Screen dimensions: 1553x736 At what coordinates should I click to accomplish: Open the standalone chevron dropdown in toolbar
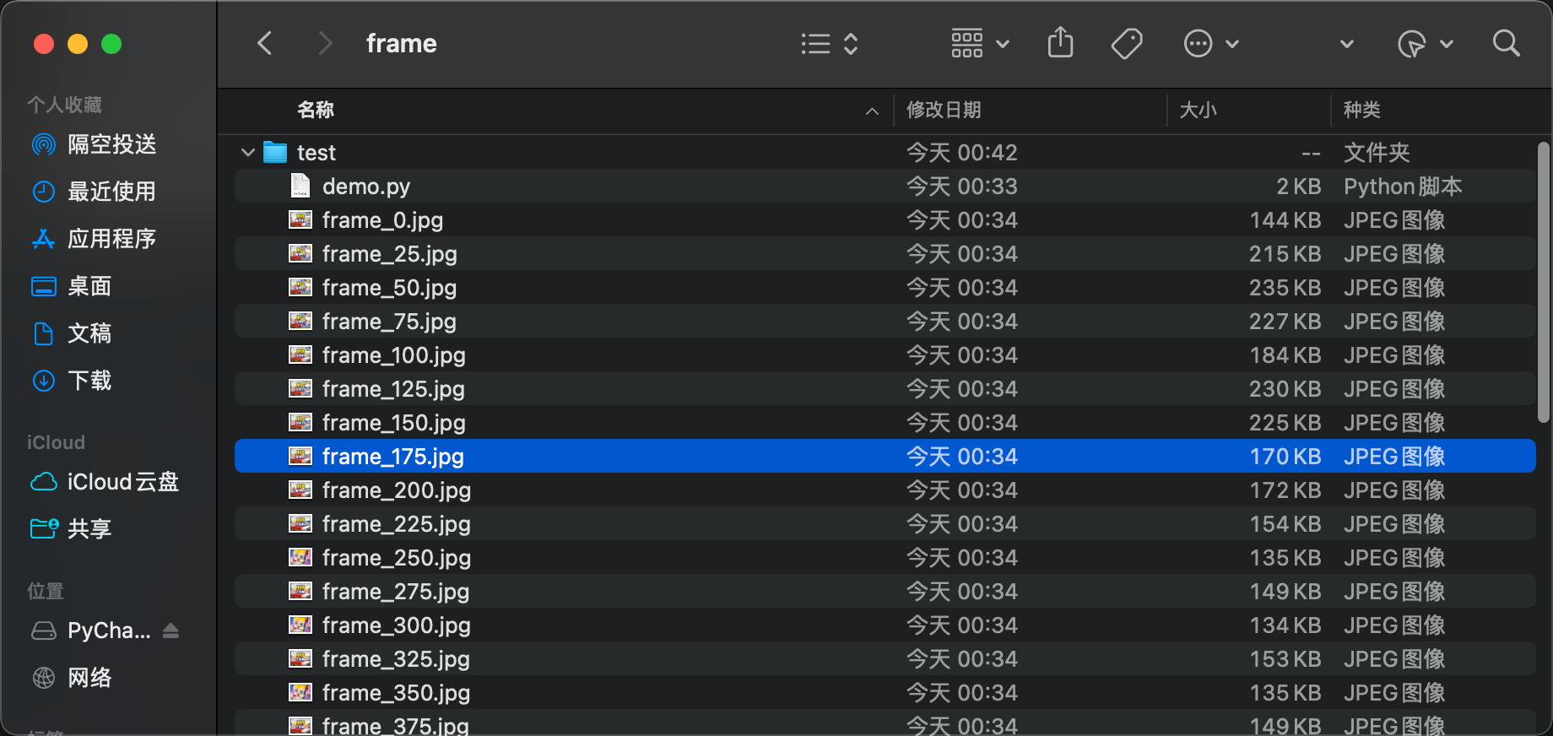coord(1347,44)
